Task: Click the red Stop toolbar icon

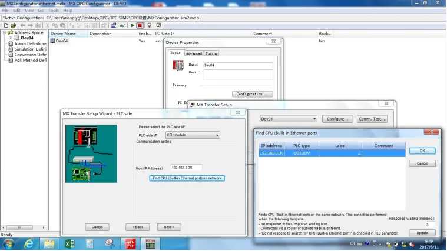Action: click(x=140, y=25)
